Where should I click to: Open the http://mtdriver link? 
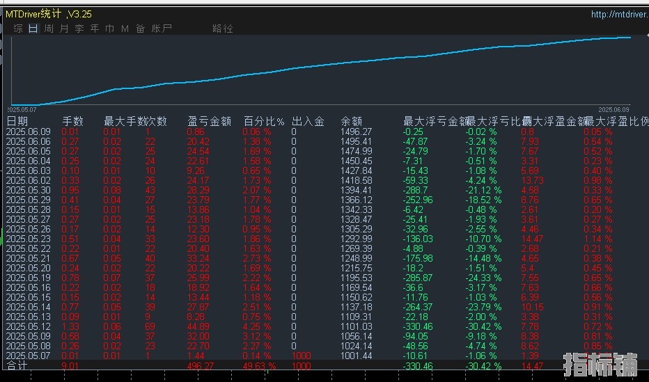(620, 15)
